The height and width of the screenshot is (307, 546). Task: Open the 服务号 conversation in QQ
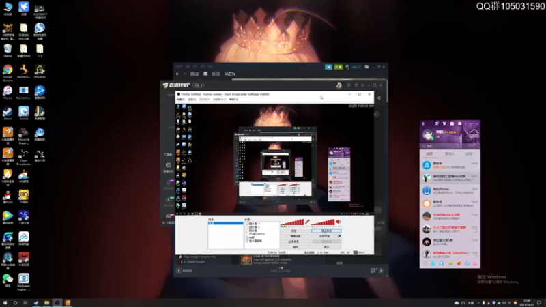pyautogui.click(x=450, y=203)
